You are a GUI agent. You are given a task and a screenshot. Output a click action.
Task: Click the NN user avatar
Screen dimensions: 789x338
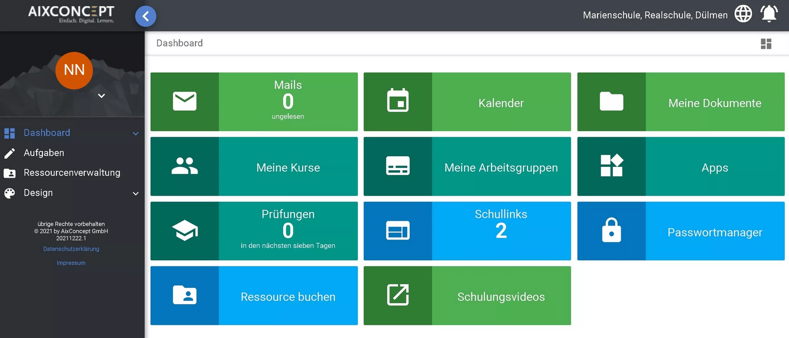[74, 70]
